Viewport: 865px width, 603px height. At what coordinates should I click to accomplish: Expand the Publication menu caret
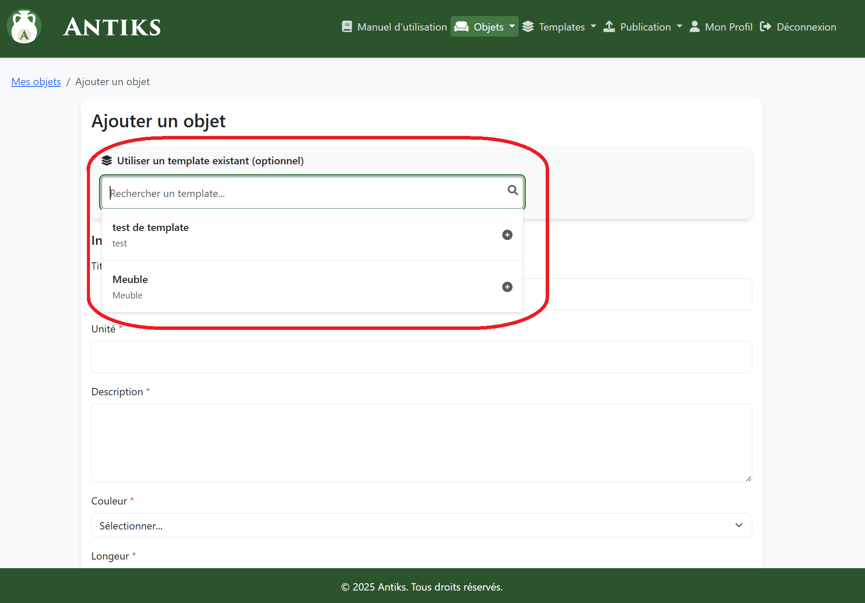[680, 26]
